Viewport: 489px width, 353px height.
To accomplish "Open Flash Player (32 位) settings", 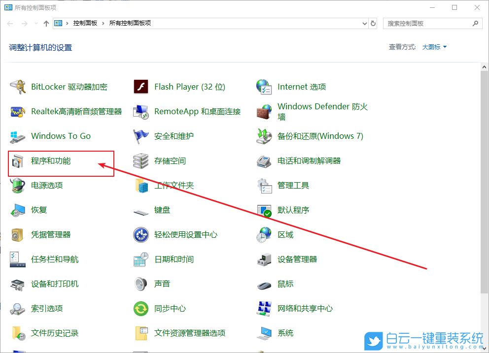I will tap(189, 87).
